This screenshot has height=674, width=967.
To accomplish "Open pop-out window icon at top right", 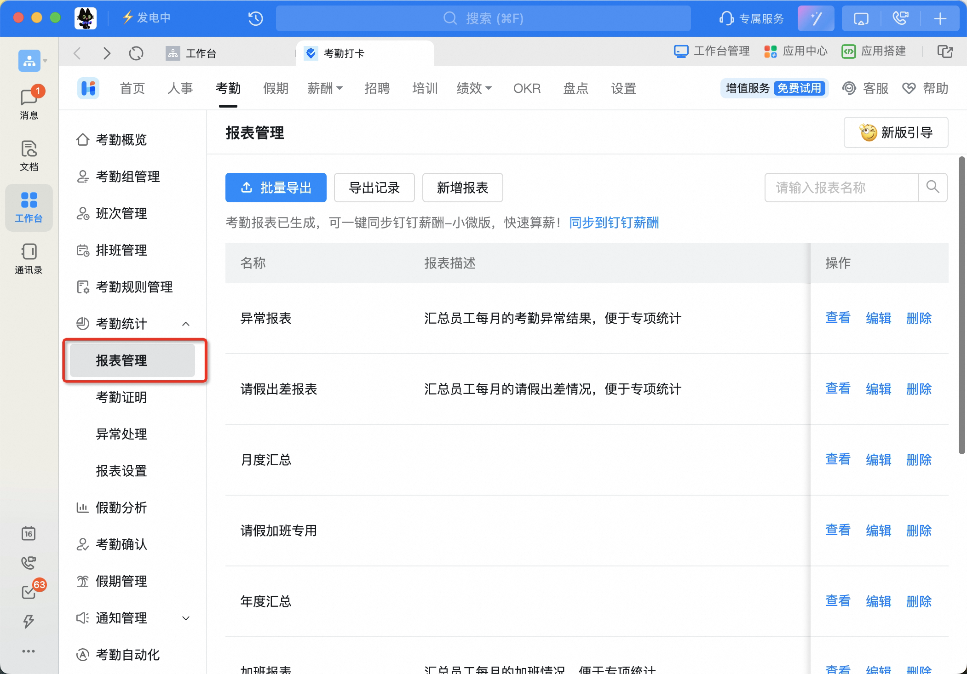I will point(945,51).
